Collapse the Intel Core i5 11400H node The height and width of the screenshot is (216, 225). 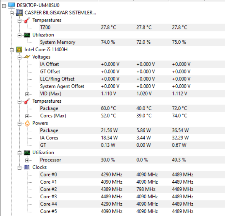(12, 50)
